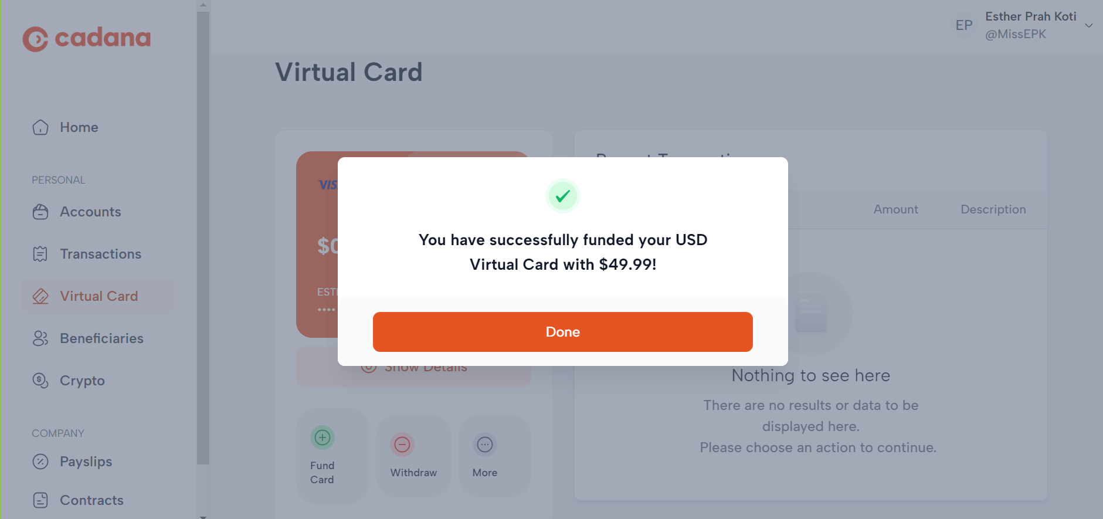Click the Accounts bag icon
This screenshot has height=519, width=1103.
[41, 212]
